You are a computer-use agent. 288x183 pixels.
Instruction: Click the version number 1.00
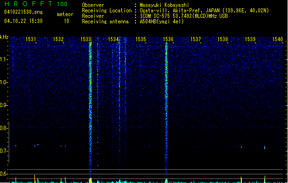(x=62, y=4)
